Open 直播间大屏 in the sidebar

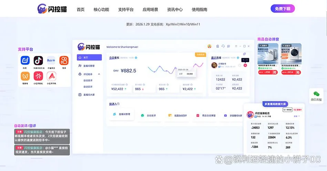tap(89, 95)
